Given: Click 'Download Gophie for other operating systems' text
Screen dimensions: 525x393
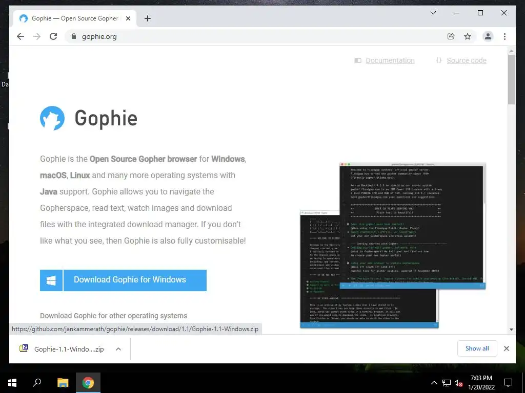Looking at the screenshot, I should click(x=113, y=316).
